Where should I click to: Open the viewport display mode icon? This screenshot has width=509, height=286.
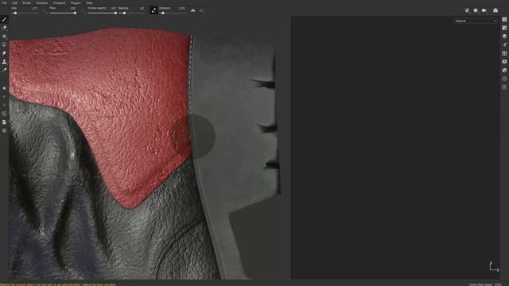point(467,10)
